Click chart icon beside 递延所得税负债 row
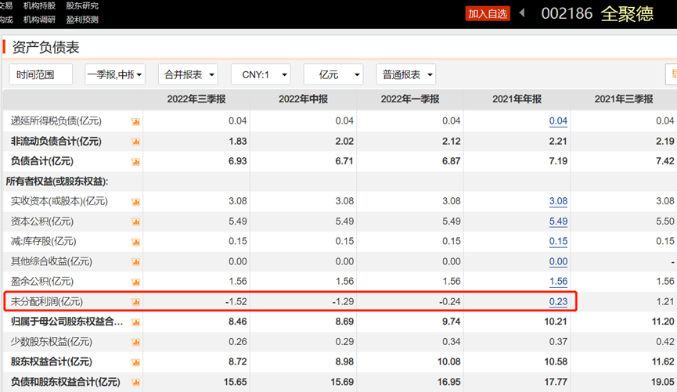Screen dimensions: 677x392 coord(135,121)
